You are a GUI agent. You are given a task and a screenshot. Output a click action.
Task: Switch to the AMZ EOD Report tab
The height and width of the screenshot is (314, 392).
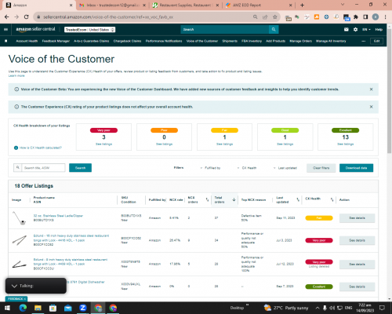259,5
